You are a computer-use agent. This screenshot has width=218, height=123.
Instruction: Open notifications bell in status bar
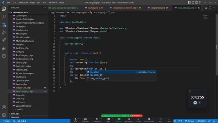point(214,121)
